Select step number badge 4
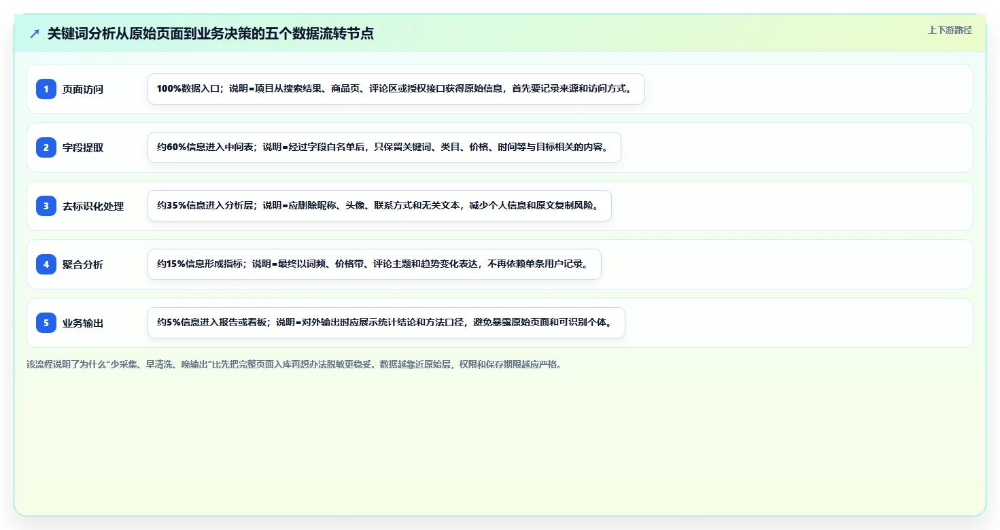The image size is (1000, 530). pyautogui.click(x=46, y=264)
